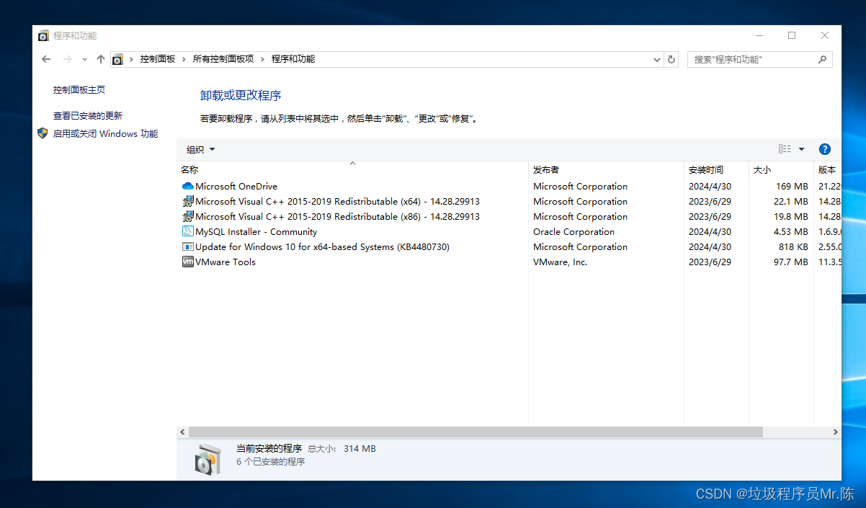Viewport: 866px width, 508px height.
Task: Open help via blue question mark
Action: pyautogui.click(x=825, y=149)
